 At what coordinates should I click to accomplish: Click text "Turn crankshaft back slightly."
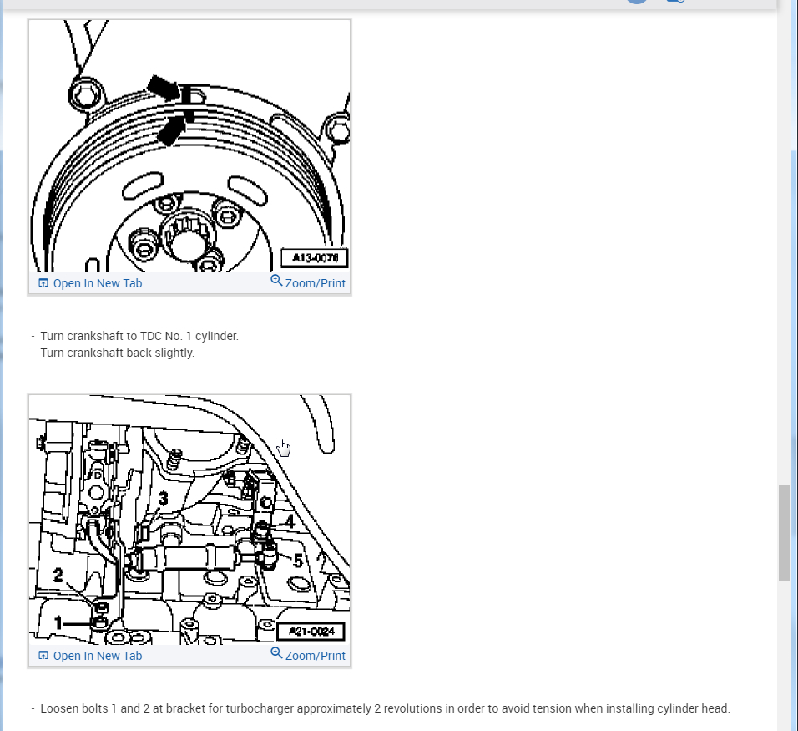pyautogui.click(x=117, y=353)
